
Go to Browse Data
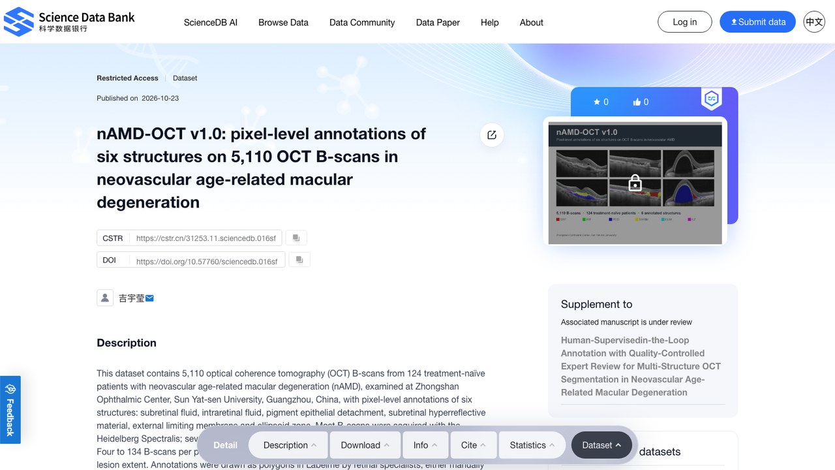(283, 22)
